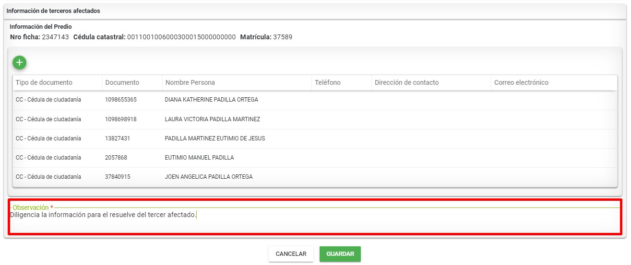The image size is (631, 265).
Task: Select the row for DIANA KATHERINE PADILLA ORTEGA
Action: point(211,100)
